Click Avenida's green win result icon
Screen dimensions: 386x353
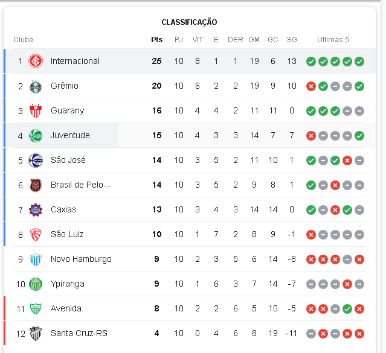[347, 309]
